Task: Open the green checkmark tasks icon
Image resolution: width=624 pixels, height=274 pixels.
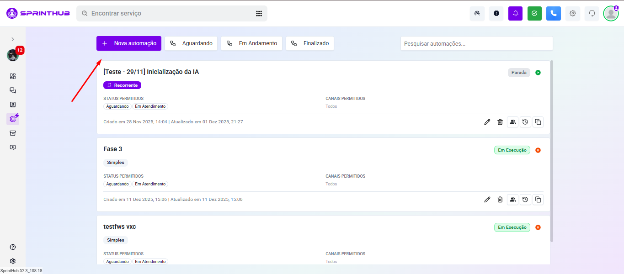Action: pyautogui.click(x=534, y=14)
